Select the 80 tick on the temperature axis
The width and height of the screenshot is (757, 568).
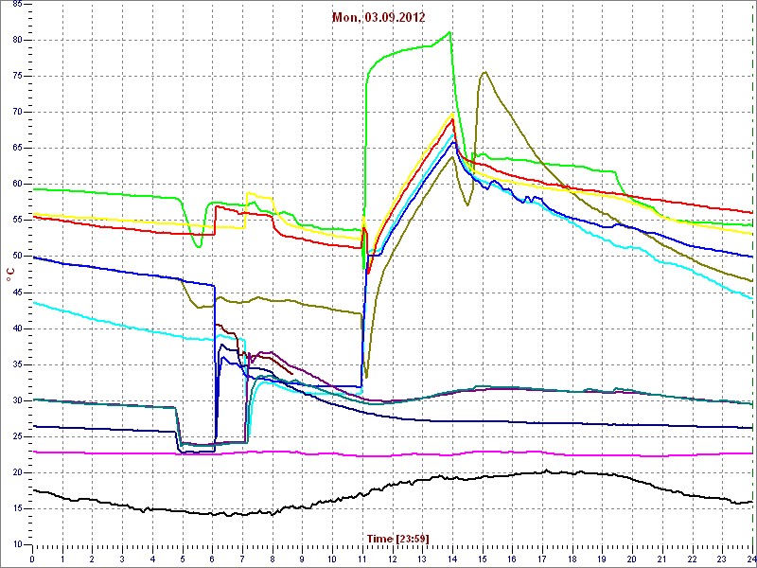pyautogui.click(x=16, y=40)
